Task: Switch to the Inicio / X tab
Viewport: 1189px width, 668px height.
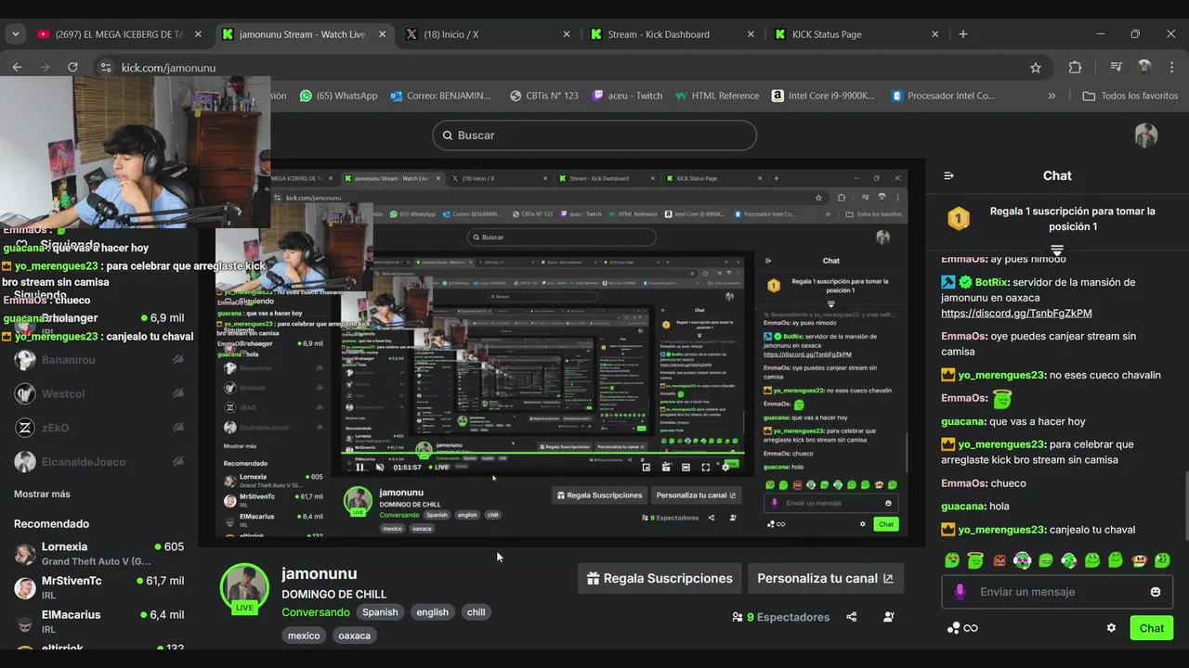Action: 487,34
